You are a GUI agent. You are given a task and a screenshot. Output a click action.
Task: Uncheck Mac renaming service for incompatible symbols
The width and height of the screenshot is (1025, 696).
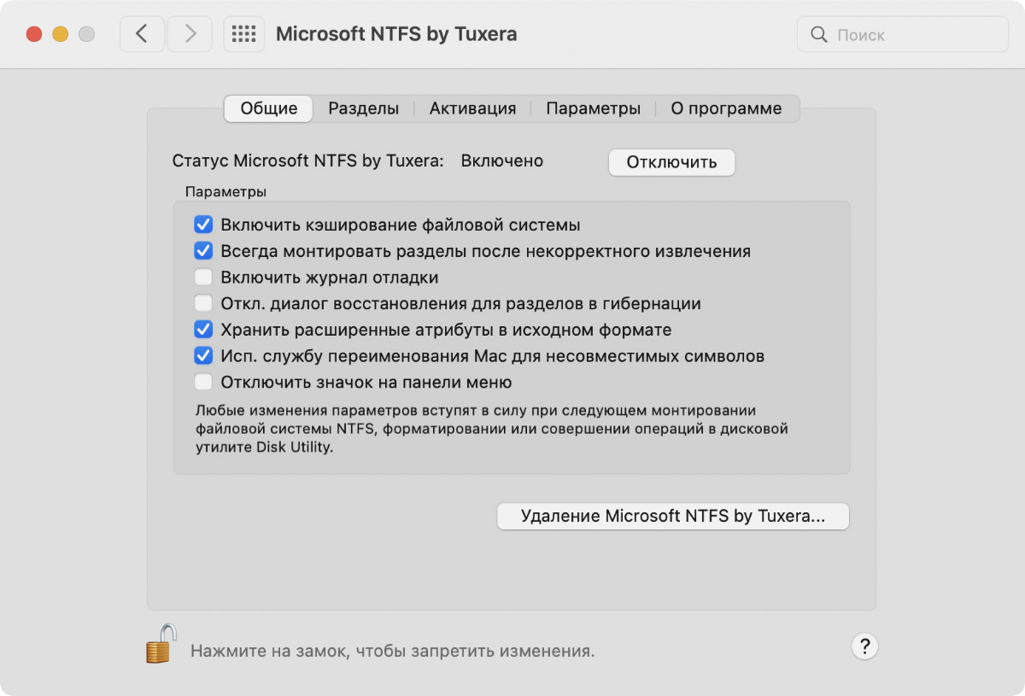point(203,355)
